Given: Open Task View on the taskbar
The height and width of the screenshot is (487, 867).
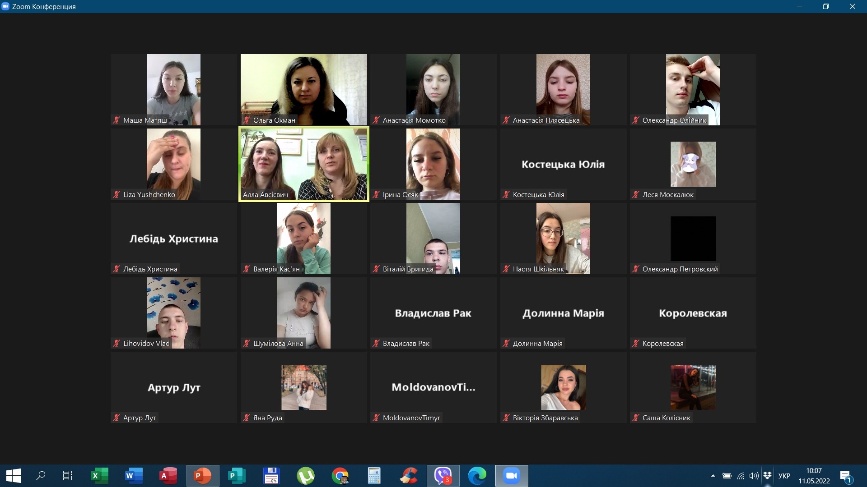Looking at the screenshot, I should click(x=67, y=476).
